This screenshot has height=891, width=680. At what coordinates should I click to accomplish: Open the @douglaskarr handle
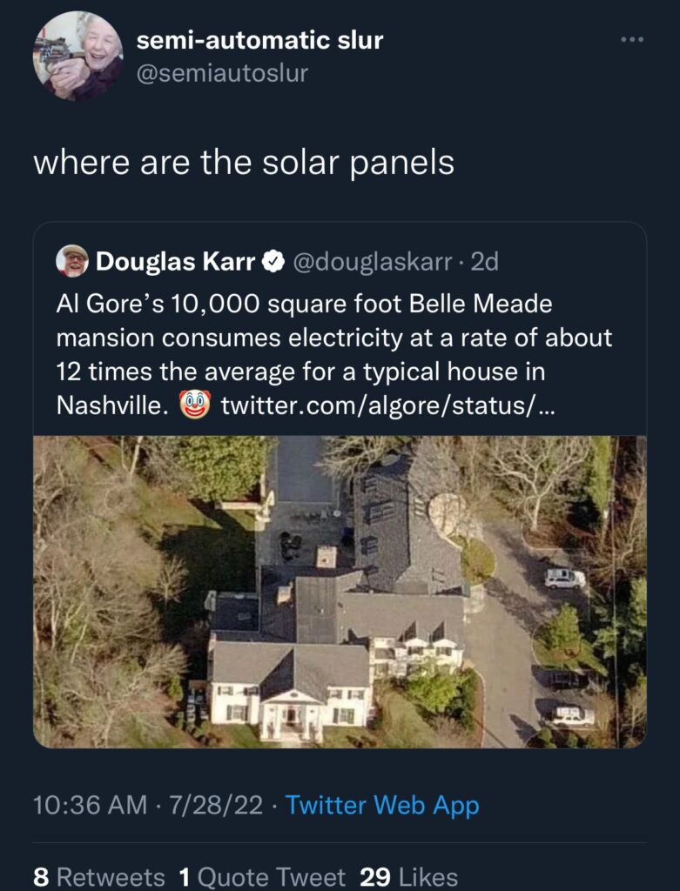[x=373, y=261]
